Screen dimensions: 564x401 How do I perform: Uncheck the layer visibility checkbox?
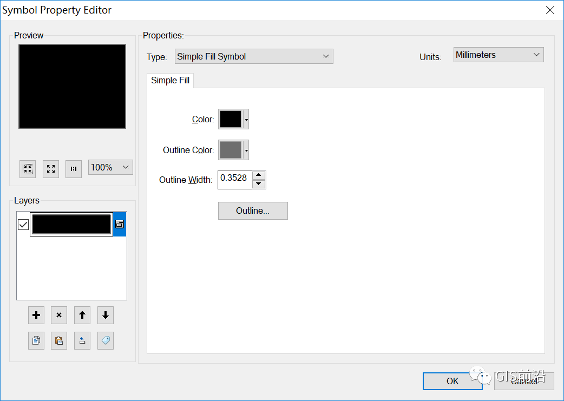(x=23, y=225)
